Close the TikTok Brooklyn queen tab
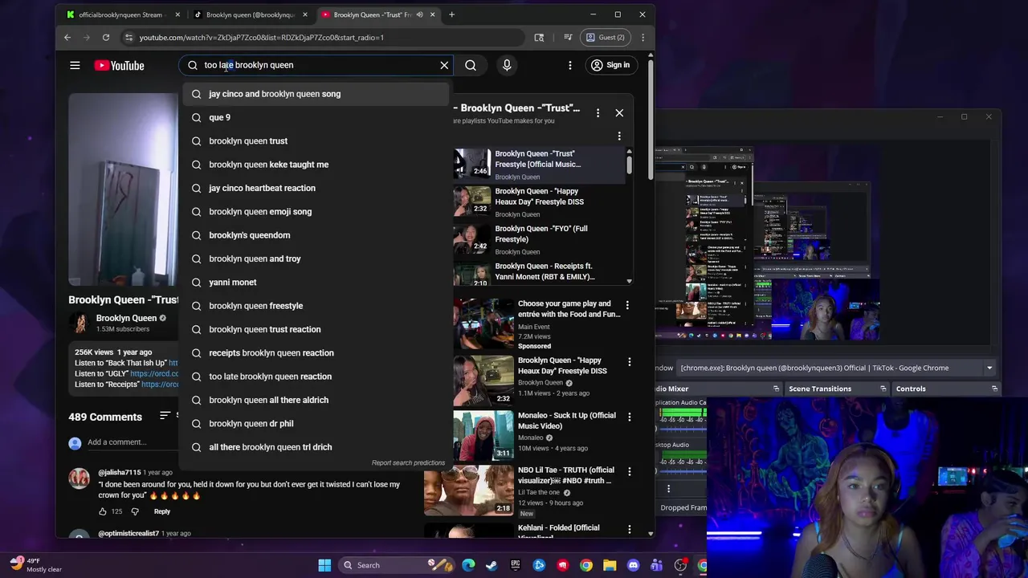Viewport: 1028px width, 578px height. click(305, 14)
